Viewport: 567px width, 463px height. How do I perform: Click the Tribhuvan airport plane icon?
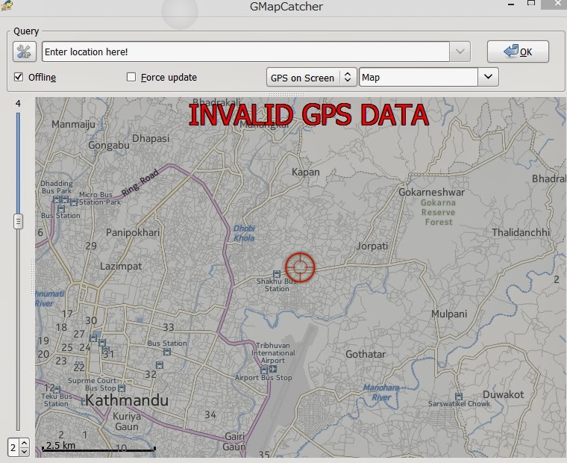(273, 369)
